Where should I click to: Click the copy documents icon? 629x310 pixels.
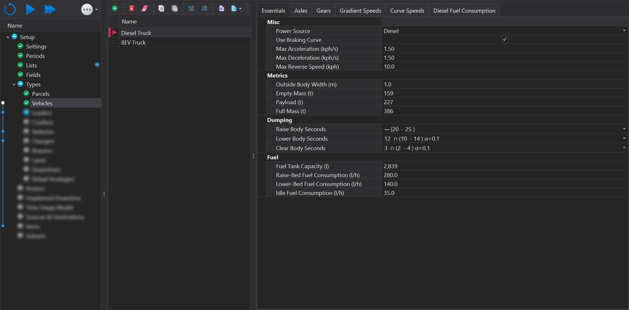tap(161, 9)
